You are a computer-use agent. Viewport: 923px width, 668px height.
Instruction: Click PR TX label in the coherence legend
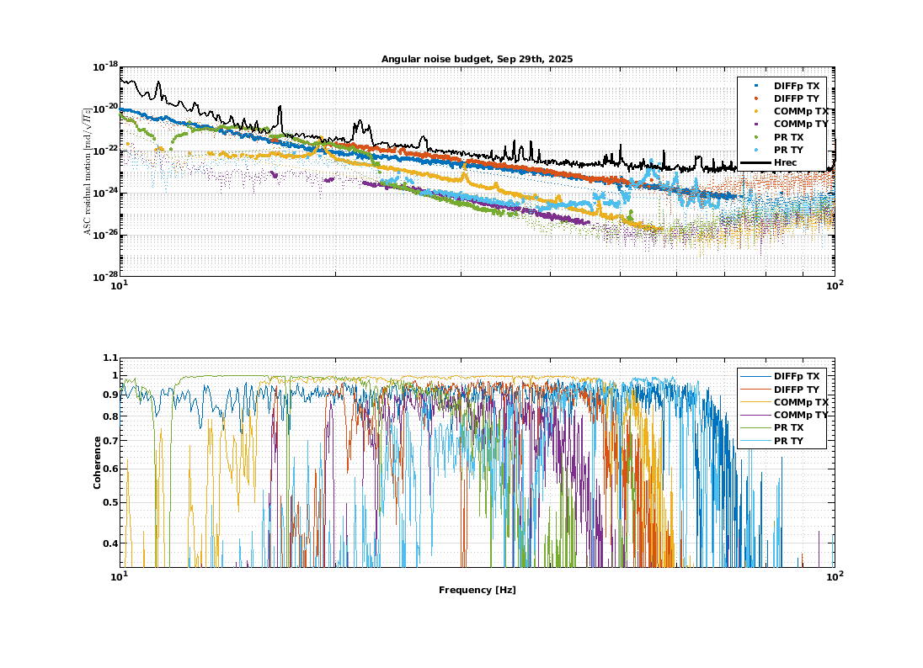point(788,427)
